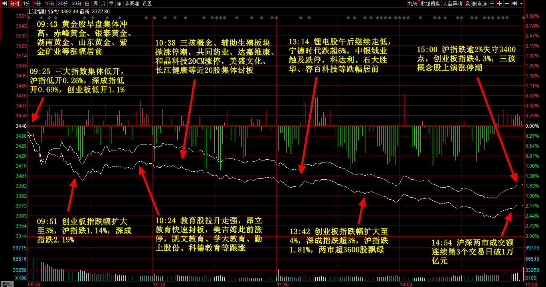Select the 日 daily chart tab
The image size is (546, 287).
(87, 4)
